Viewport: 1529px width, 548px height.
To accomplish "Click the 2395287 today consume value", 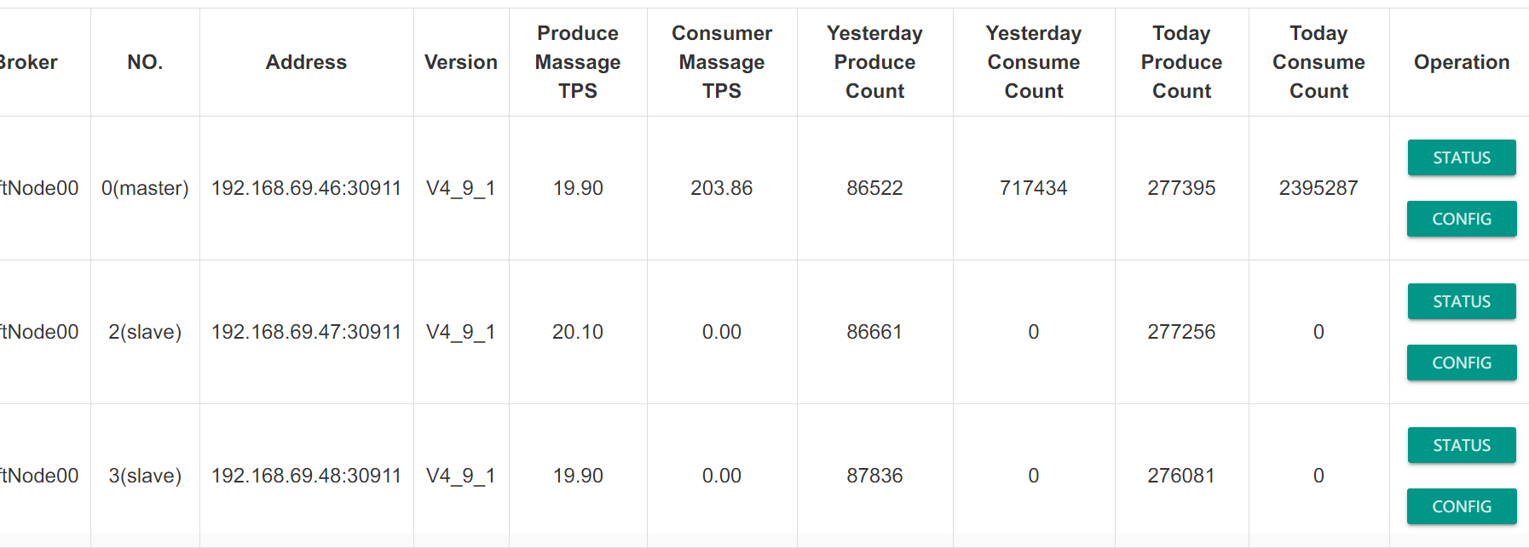I will 1318,188.
